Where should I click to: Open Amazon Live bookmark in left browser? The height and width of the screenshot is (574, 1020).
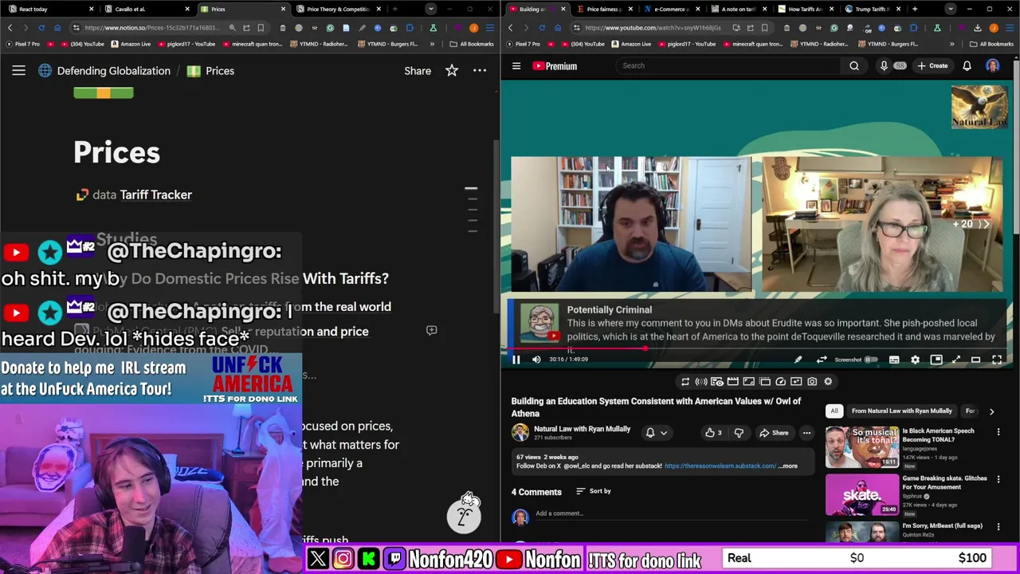tap(131, 44)
